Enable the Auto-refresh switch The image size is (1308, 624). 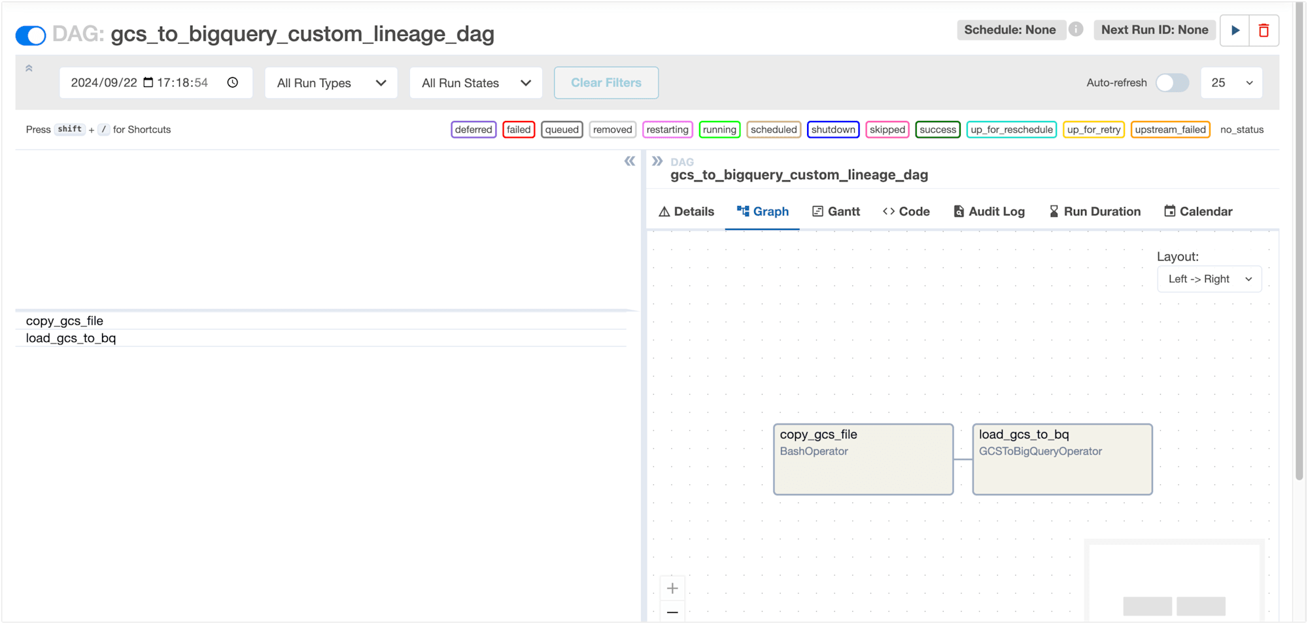pyautogui.click(x=1172, y=82)
